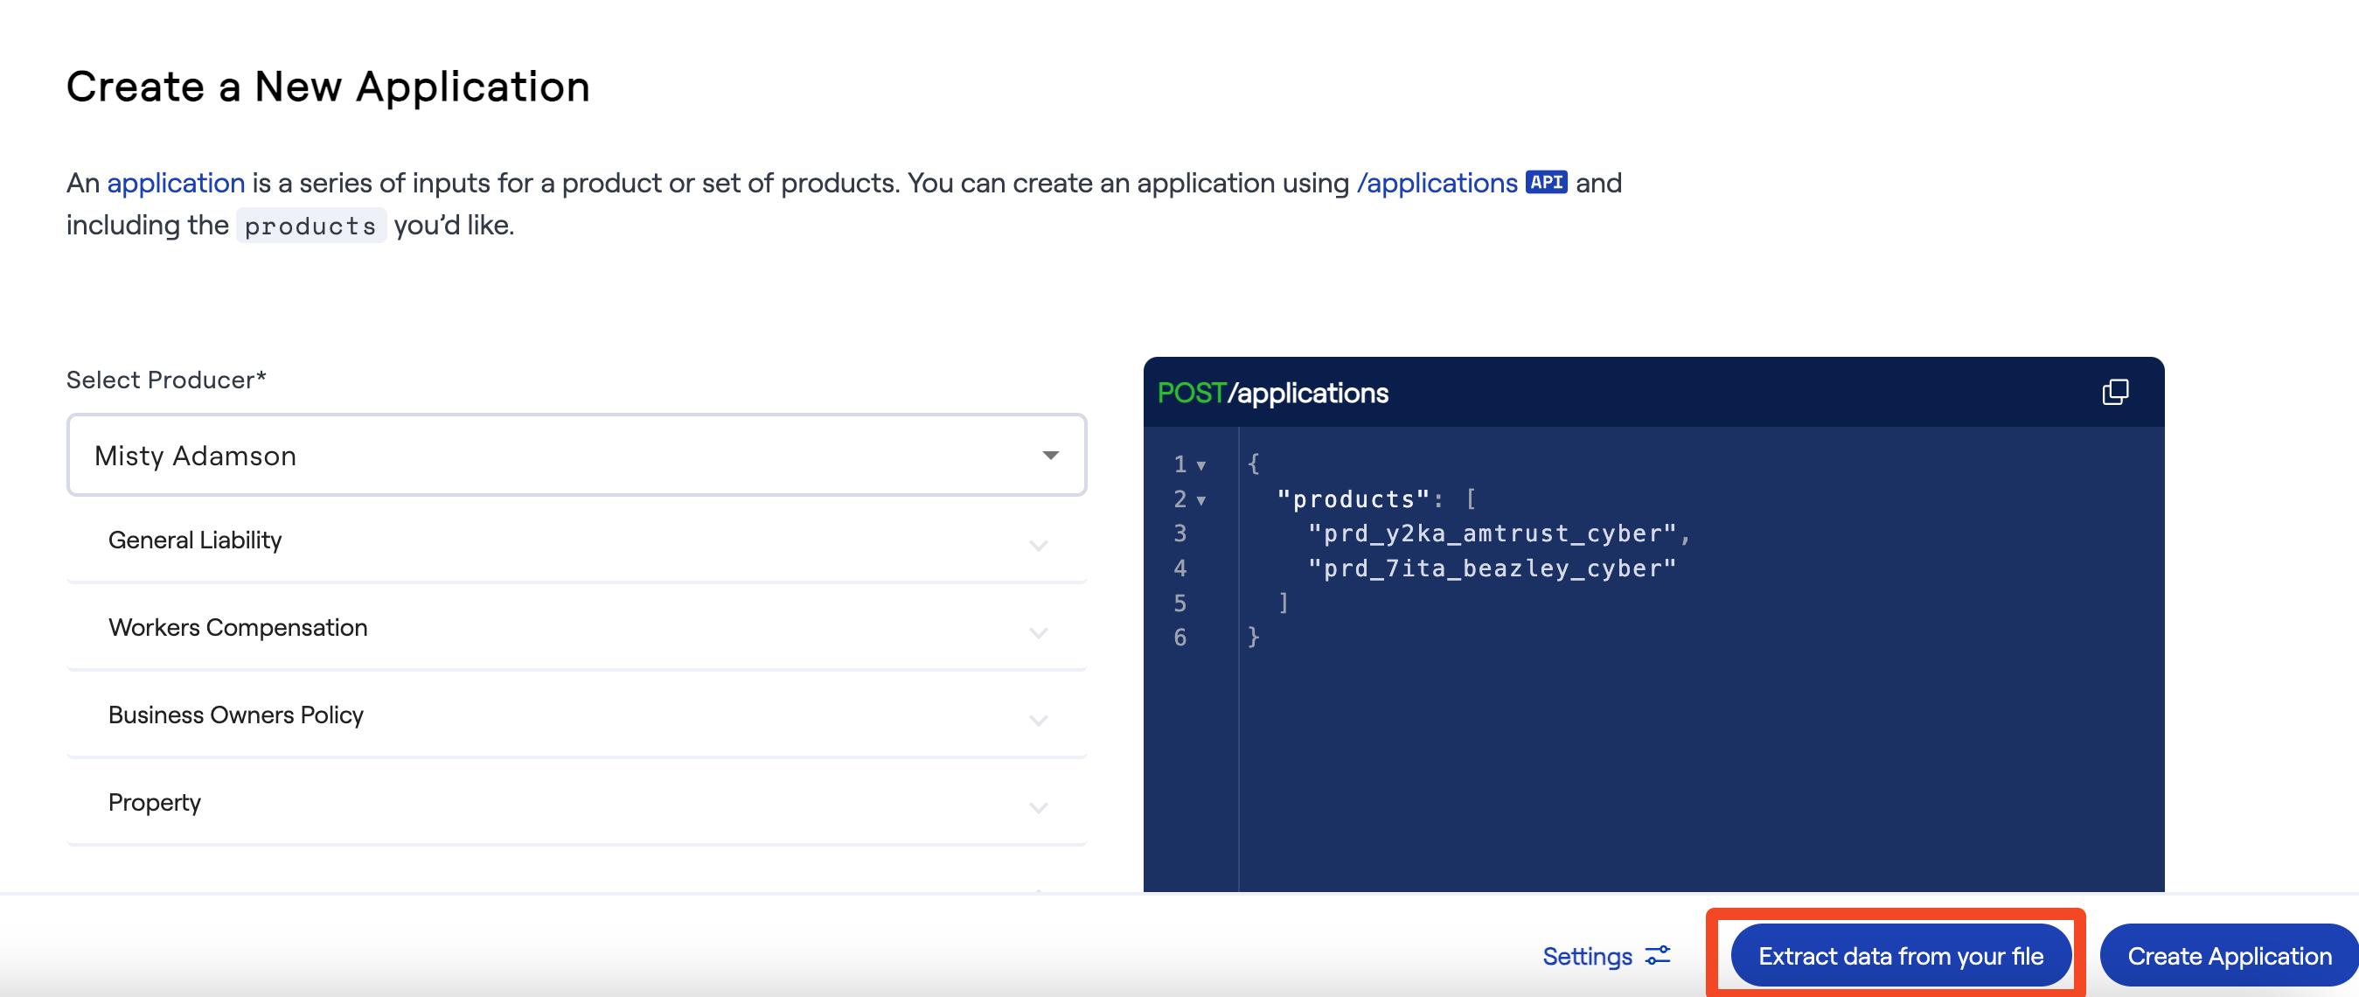Open the Settings link
The image size is (2359, 997).
(1587, 956)
